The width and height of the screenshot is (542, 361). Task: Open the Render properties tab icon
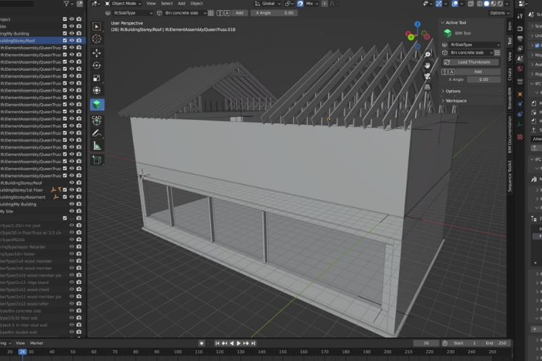[x=520, y=29]
